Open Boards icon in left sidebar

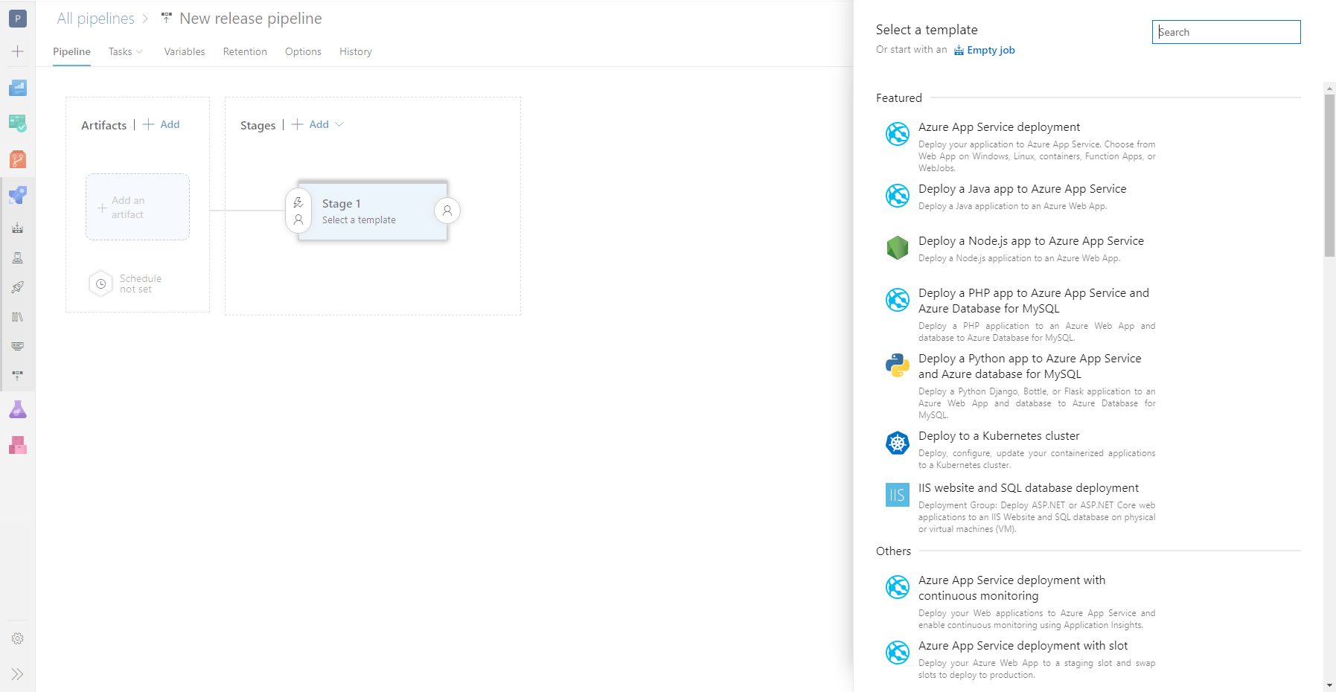pos(18,124)
